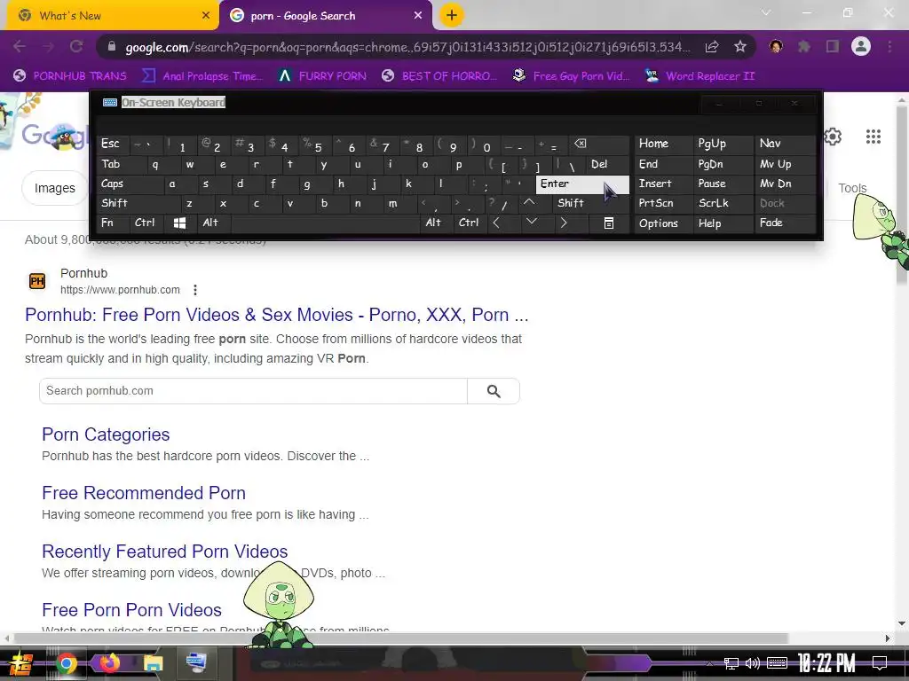Open the tab search chevron in the title bar

(x=766, y=12)
